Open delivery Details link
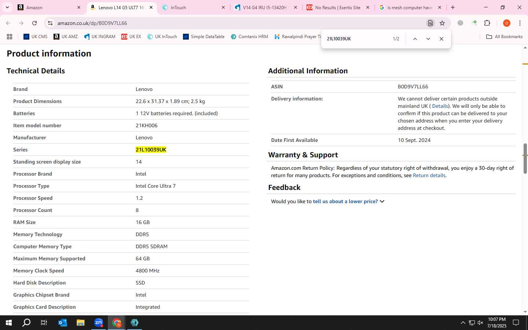 (440, 106)
